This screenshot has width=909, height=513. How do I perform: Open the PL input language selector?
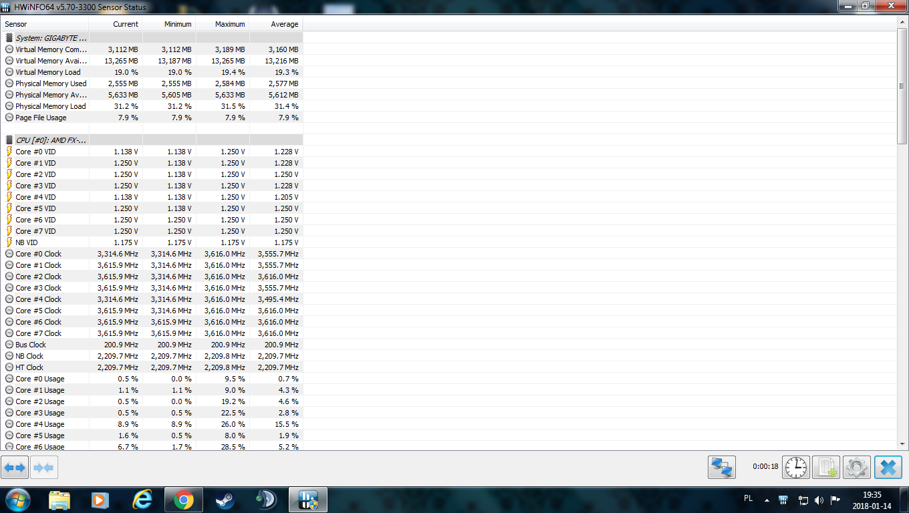pyautogui.click(x=748, y=498)
